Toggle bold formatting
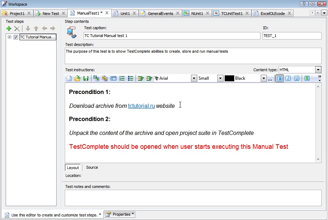This screenshot has height=220, width=328. (280, 79)
